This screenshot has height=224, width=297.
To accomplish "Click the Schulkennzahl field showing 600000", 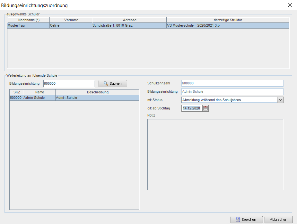I will [x=232, y=83].
